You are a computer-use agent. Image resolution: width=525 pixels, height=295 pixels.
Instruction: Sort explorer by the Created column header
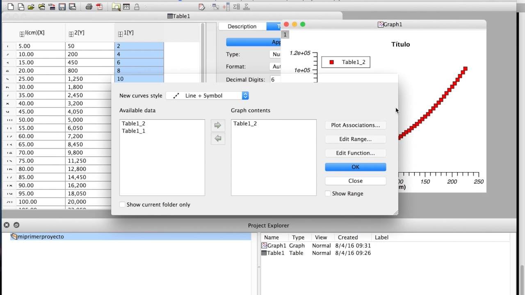pyautogui.click(x=353, y=237)
